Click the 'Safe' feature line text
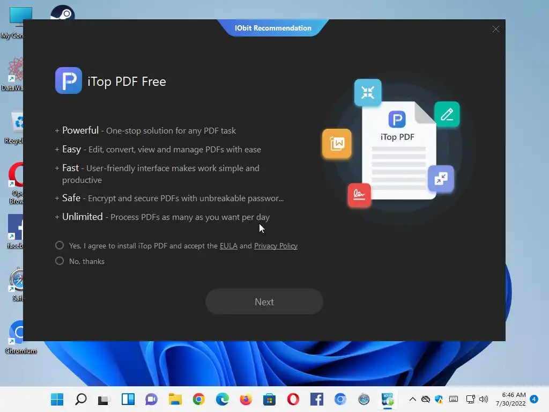This screenshot has height=412, width=549. [173, 198]
